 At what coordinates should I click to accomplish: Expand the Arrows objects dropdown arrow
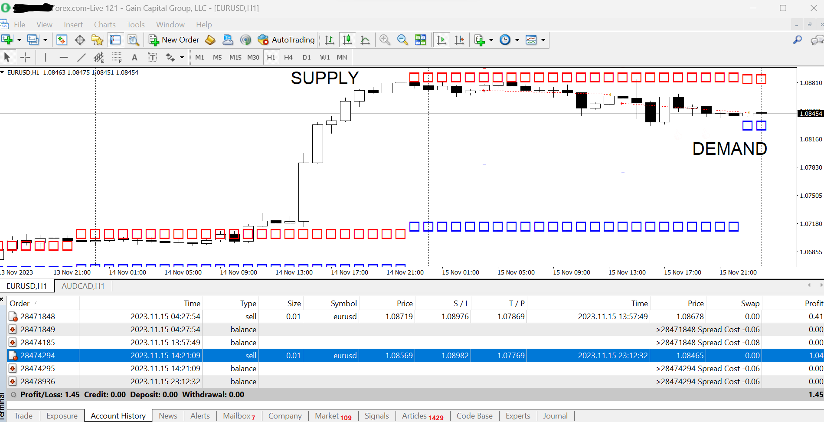click(x=182, y=57)
